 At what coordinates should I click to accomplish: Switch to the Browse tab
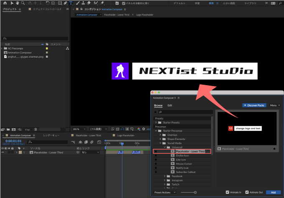[158, 105]
